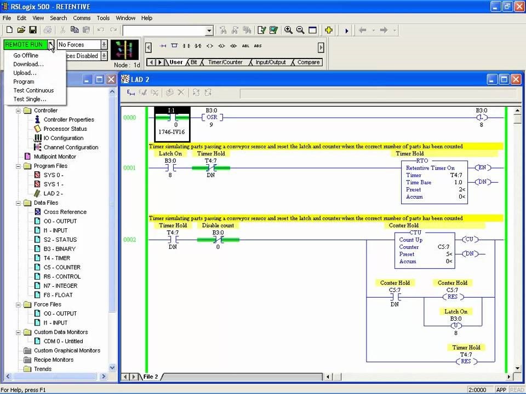526x394 pixels.
Task: Collapse the Custom Data Monitors folder
Action: pos(19,332)
